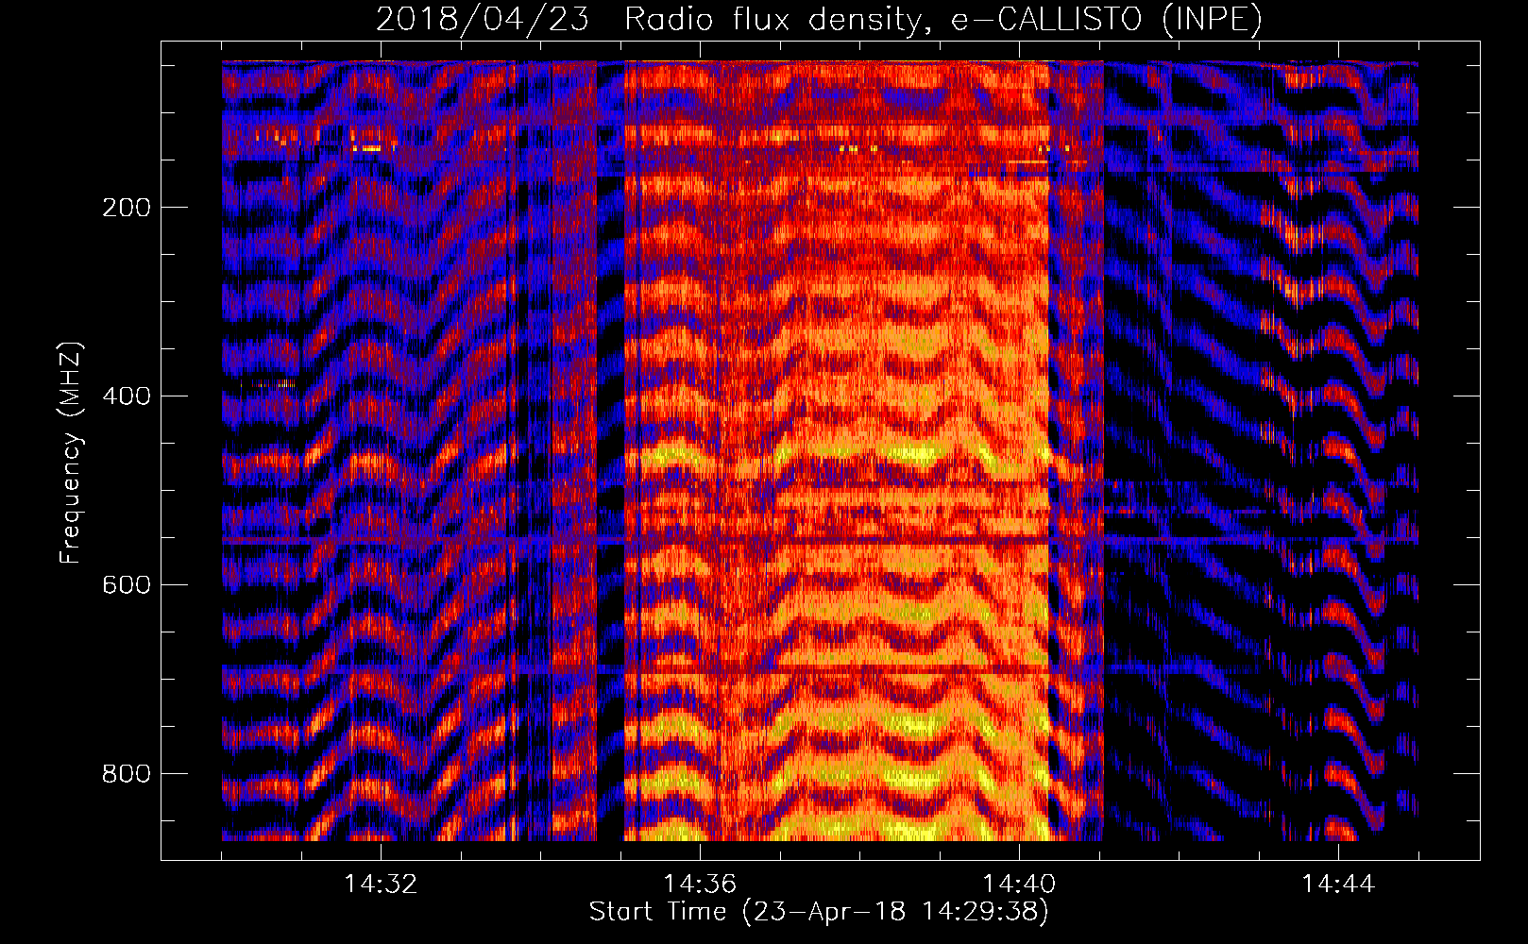Click the 400 frequency tick label
The image size is (1528, 944).
point(127,396)
